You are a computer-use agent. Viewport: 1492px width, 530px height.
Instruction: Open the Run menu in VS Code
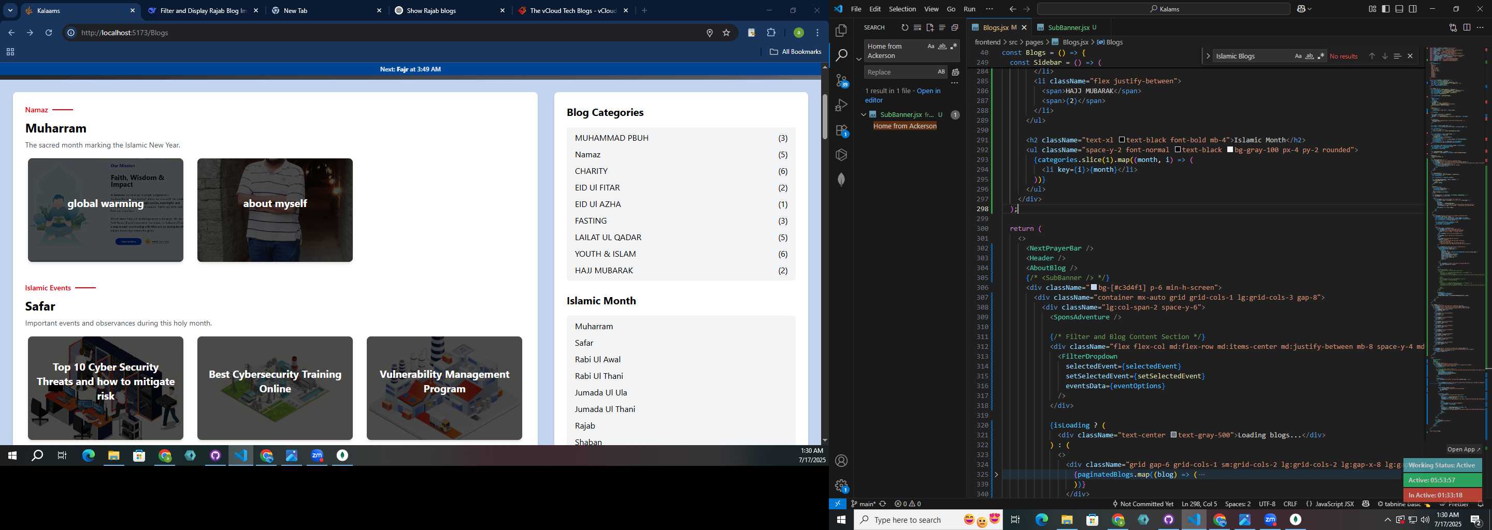pos(969,9)
